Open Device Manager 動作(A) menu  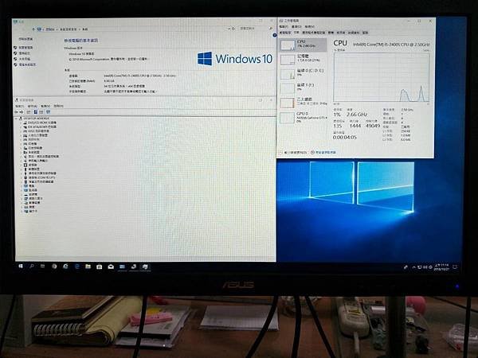tap(33, 106)
